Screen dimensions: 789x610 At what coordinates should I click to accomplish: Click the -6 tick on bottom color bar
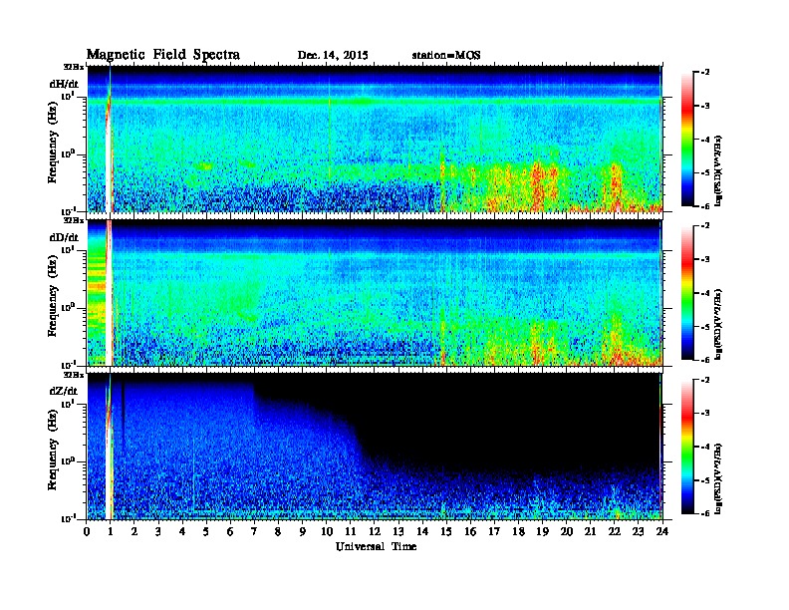click(x=705, y=513)
